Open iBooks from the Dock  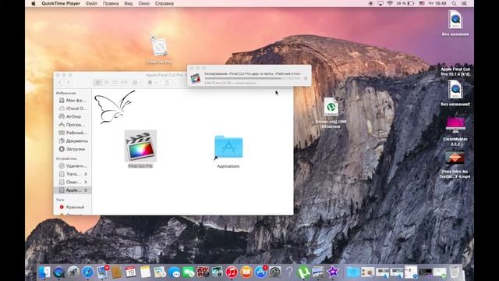[x=246, y=272]
